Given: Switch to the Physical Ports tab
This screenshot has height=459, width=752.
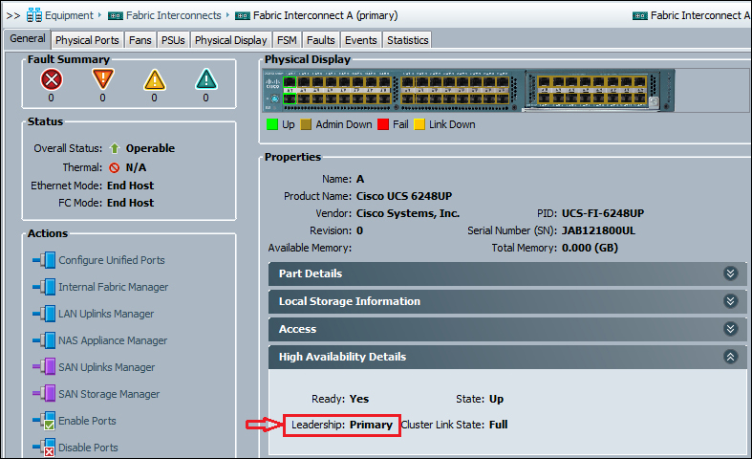Looking at the screenshot, I should pyautogui.click(x=87, y=40).
